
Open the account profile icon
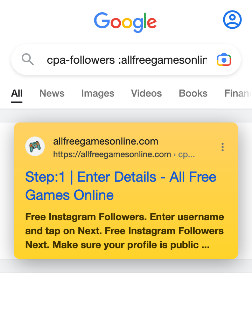click(x=232, y=20)
